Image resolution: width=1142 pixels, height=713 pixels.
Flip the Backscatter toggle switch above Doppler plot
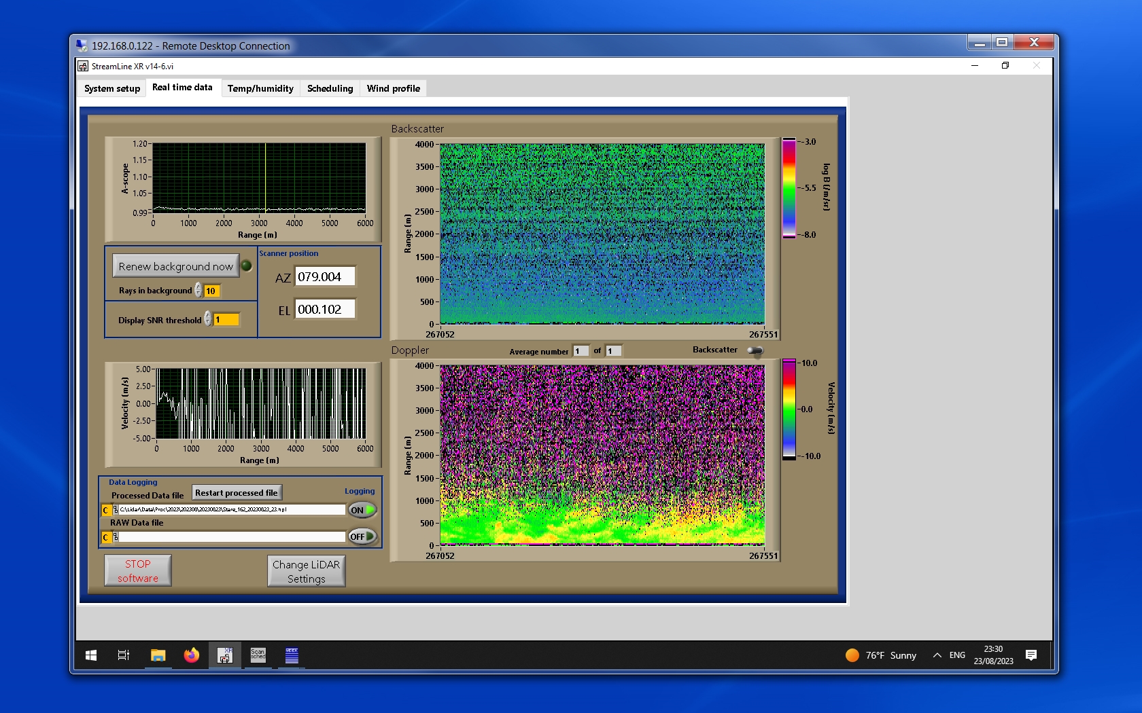tap(755, 350)
